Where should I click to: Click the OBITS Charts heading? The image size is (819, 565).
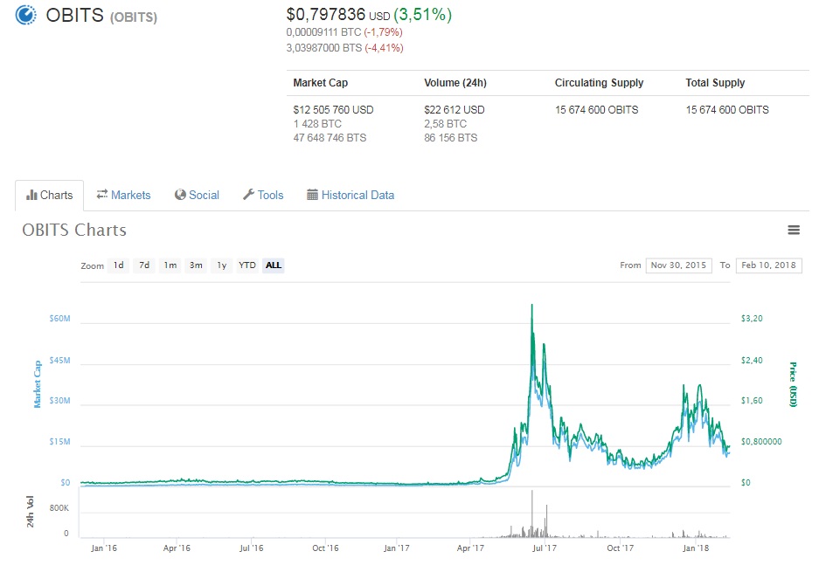[74, 230]
